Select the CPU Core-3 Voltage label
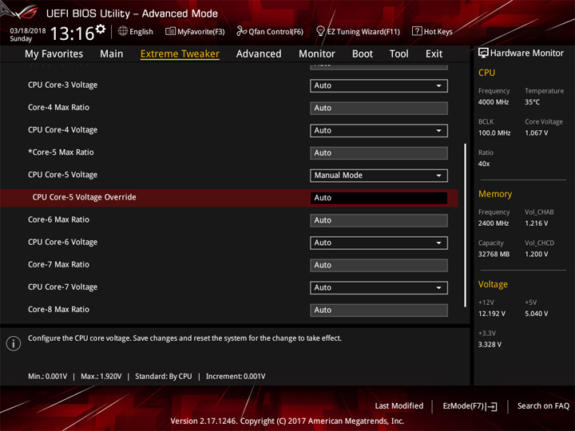Viewport: 575px width, 431px height. [63, 85]
